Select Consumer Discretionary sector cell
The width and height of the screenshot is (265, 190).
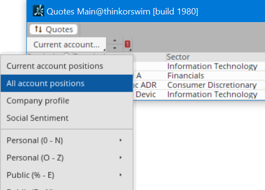[215, 85]
